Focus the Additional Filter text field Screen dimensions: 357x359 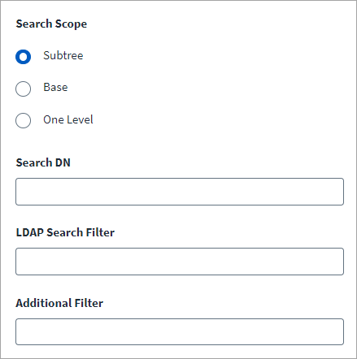point(180,331)
